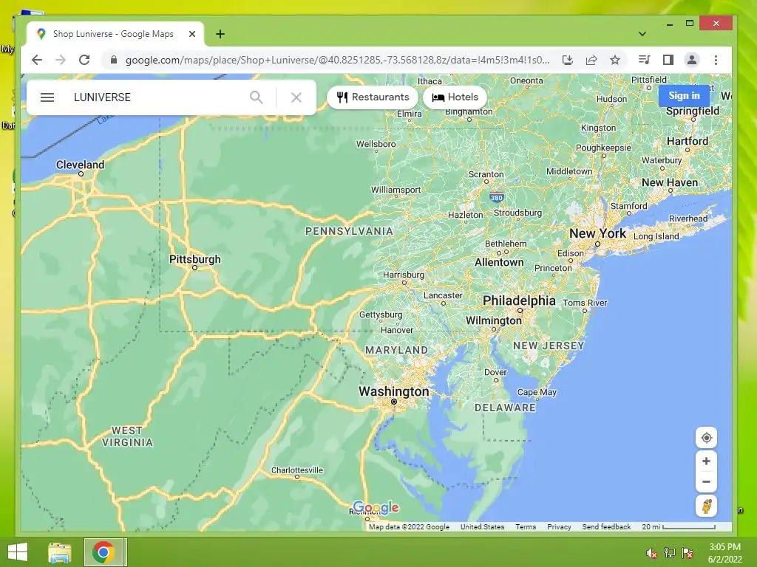
Task: Filter map by Restaurants chip
Action: point(373,97)
